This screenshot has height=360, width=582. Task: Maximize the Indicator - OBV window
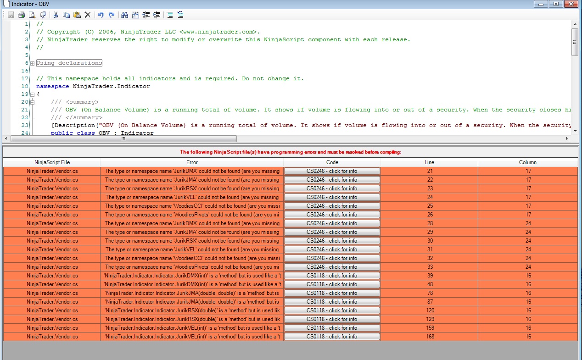(556, 4)
